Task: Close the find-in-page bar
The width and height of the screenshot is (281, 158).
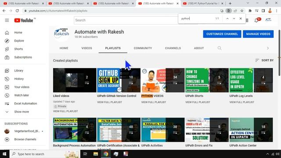Action: pyautogui.click(x=241, y=18)
